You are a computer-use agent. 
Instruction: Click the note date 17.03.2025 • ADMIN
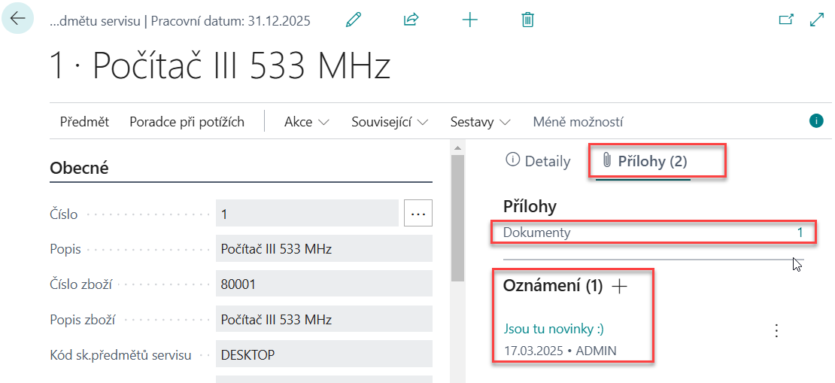point(560,351)
